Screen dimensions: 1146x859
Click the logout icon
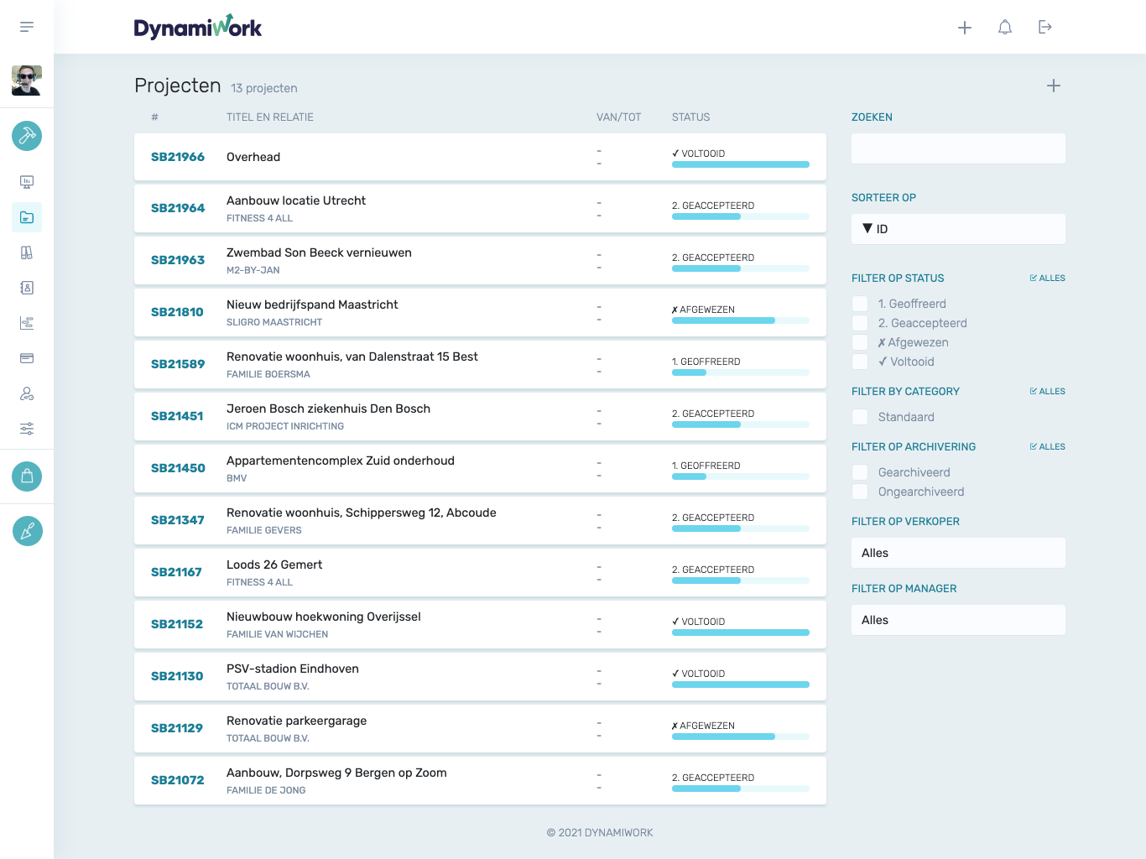[x=1045, y=28]
